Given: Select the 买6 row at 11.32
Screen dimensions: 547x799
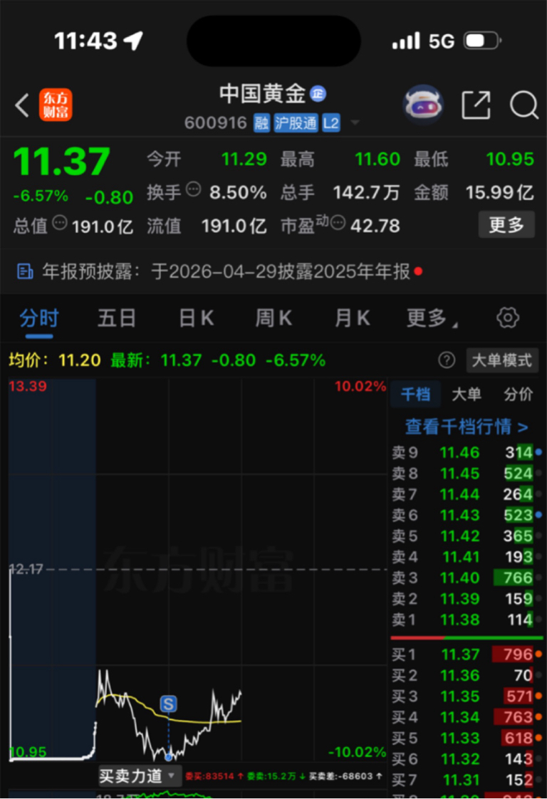Looking at the screenshot, I should coord(467,758).
